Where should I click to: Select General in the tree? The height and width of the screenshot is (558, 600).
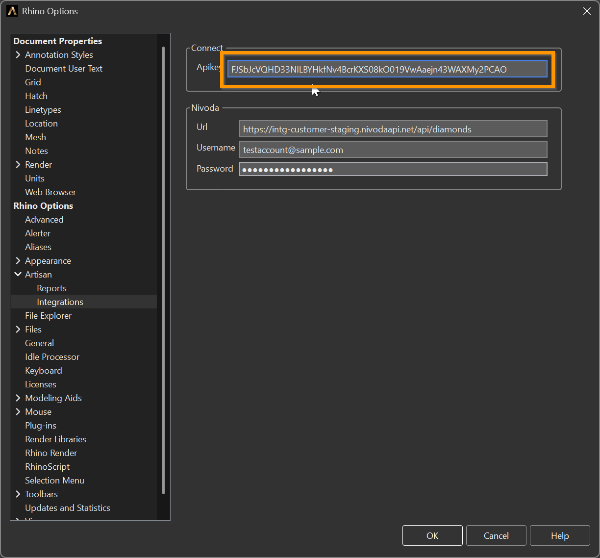[x=39, y=343]
